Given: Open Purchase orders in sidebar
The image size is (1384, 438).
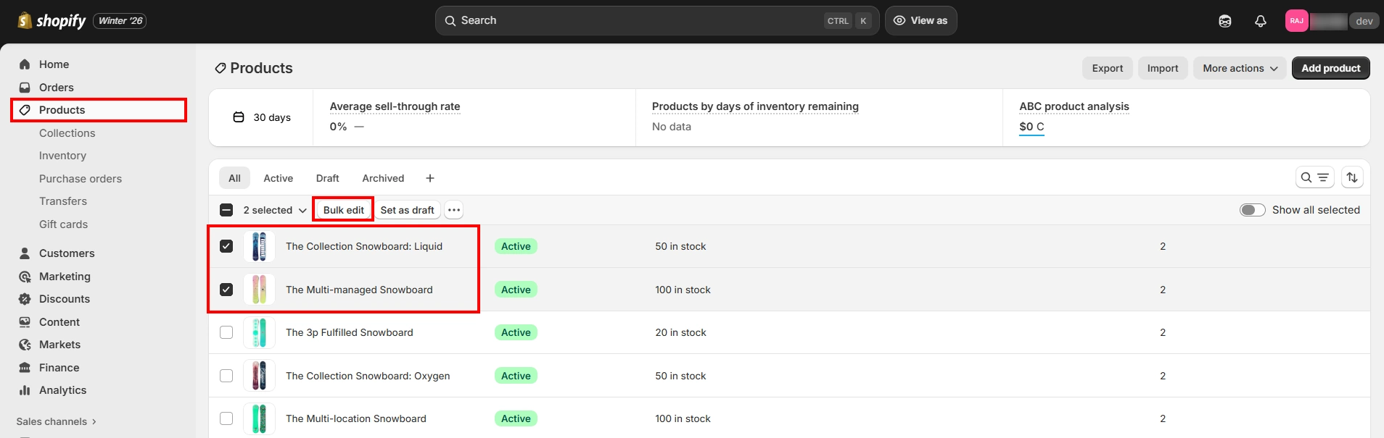Looking at the screenshot, I should click(81, 179).
